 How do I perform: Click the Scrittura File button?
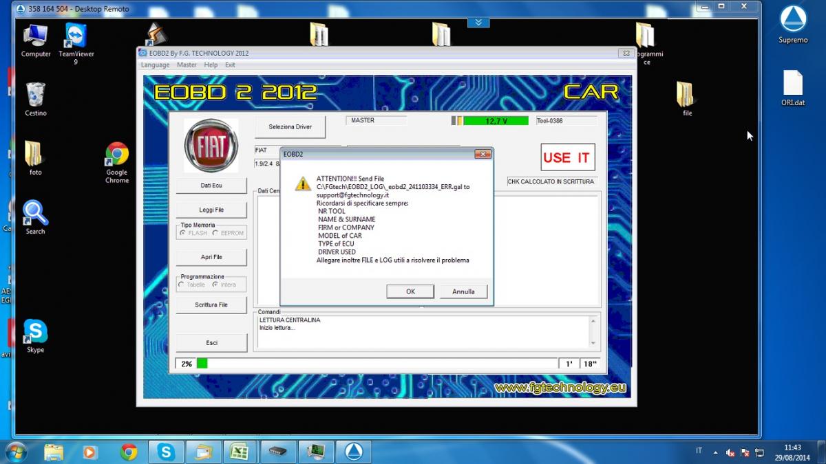pyautogui.click(x=211, y=305)
